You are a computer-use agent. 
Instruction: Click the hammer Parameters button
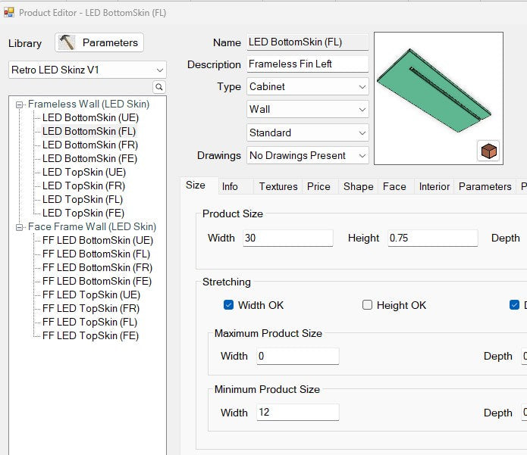coord(99,42)
